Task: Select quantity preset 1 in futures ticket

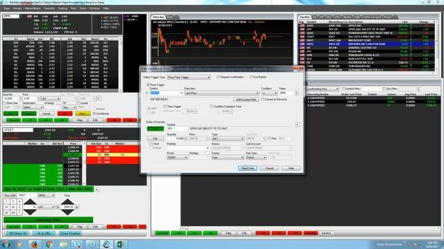Action: (x=6, y=201)
